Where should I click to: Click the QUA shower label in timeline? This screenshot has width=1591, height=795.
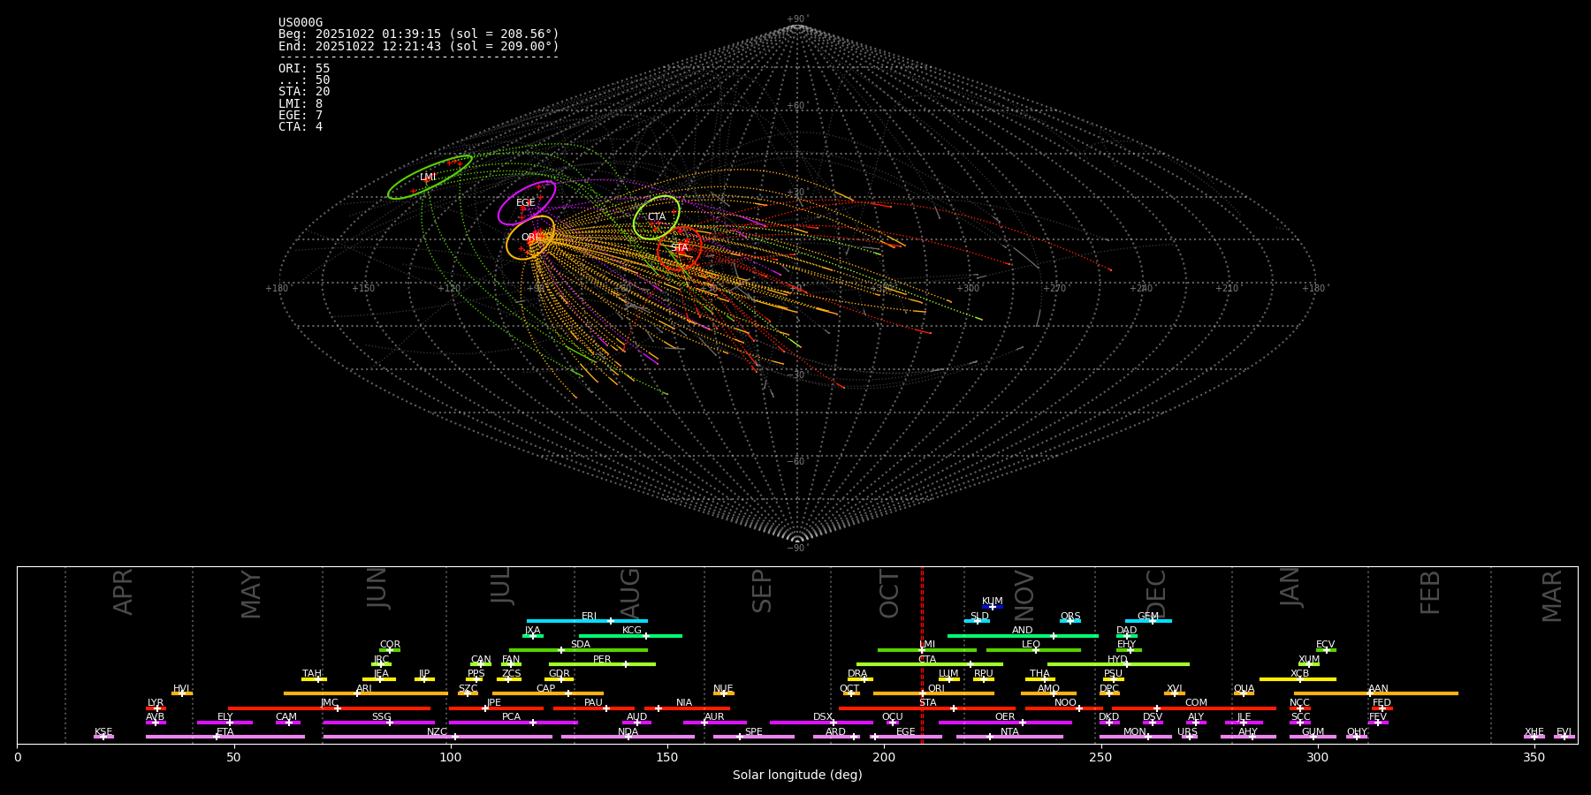tap(1245, 689)
